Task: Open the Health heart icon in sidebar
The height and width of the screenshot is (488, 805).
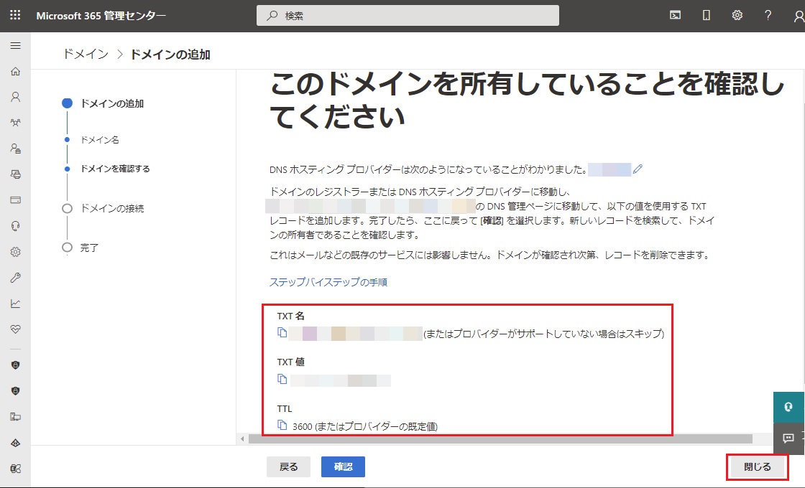Action: point(15,329)
